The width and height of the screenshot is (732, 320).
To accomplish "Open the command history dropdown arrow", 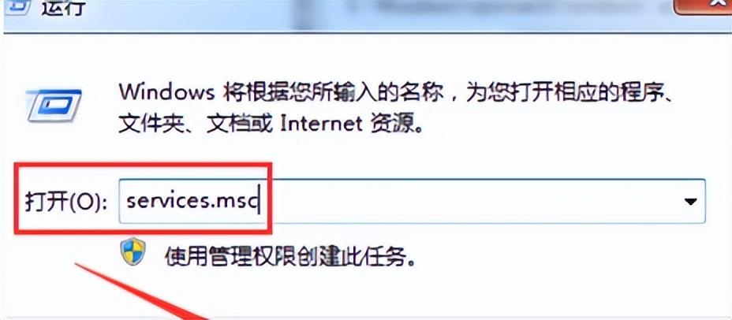I will (x=689, y=202).
